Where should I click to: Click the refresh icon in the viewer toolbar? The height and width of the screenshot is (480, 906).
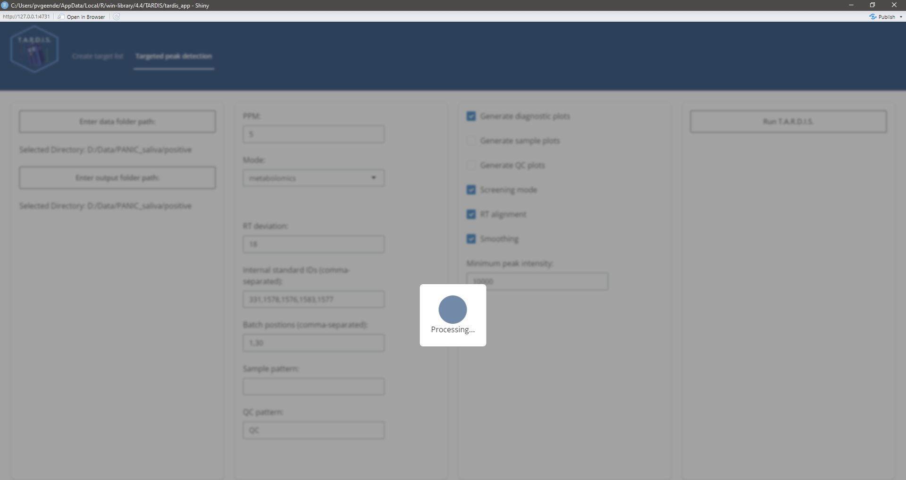(117, 17)
